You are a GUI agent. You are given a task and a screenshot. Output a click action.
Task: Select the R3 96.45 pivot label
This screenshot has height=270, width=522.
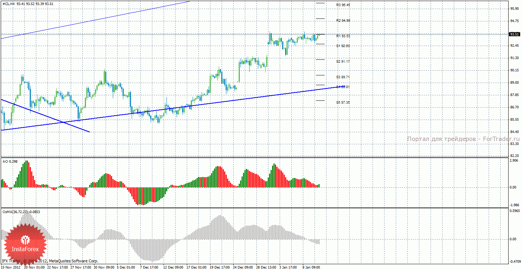[x=343, y=5]
